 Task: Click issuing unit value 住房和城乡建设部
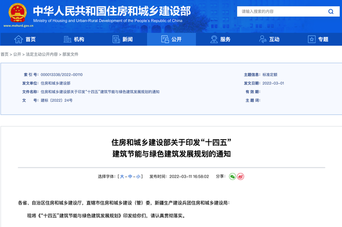[56, 83]
